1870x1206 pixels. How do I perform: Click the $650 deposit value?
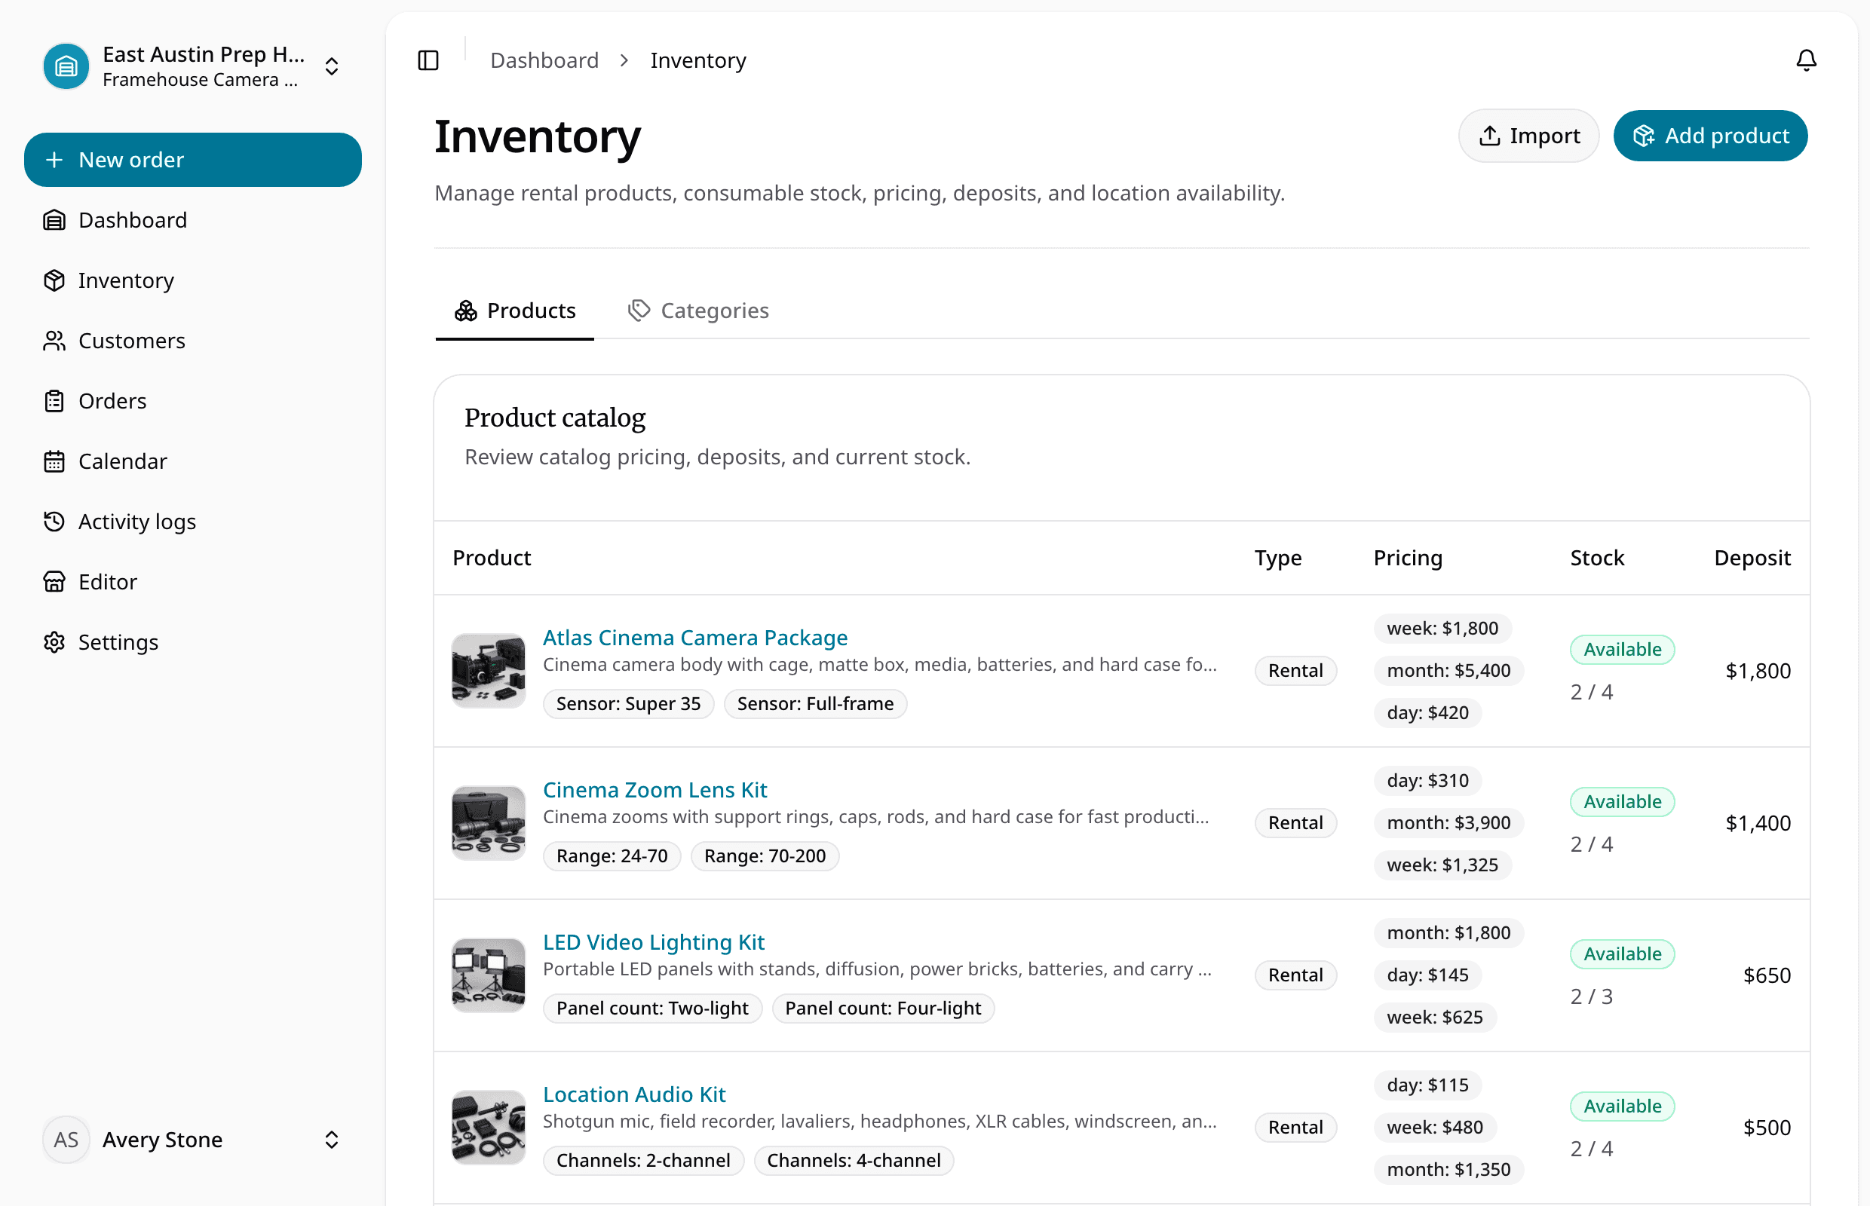pos(1767,975)
